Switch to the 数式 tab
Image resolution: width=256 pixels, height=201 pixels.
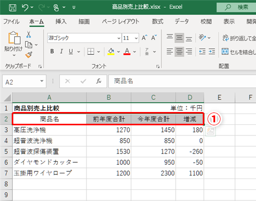point(158,21)
